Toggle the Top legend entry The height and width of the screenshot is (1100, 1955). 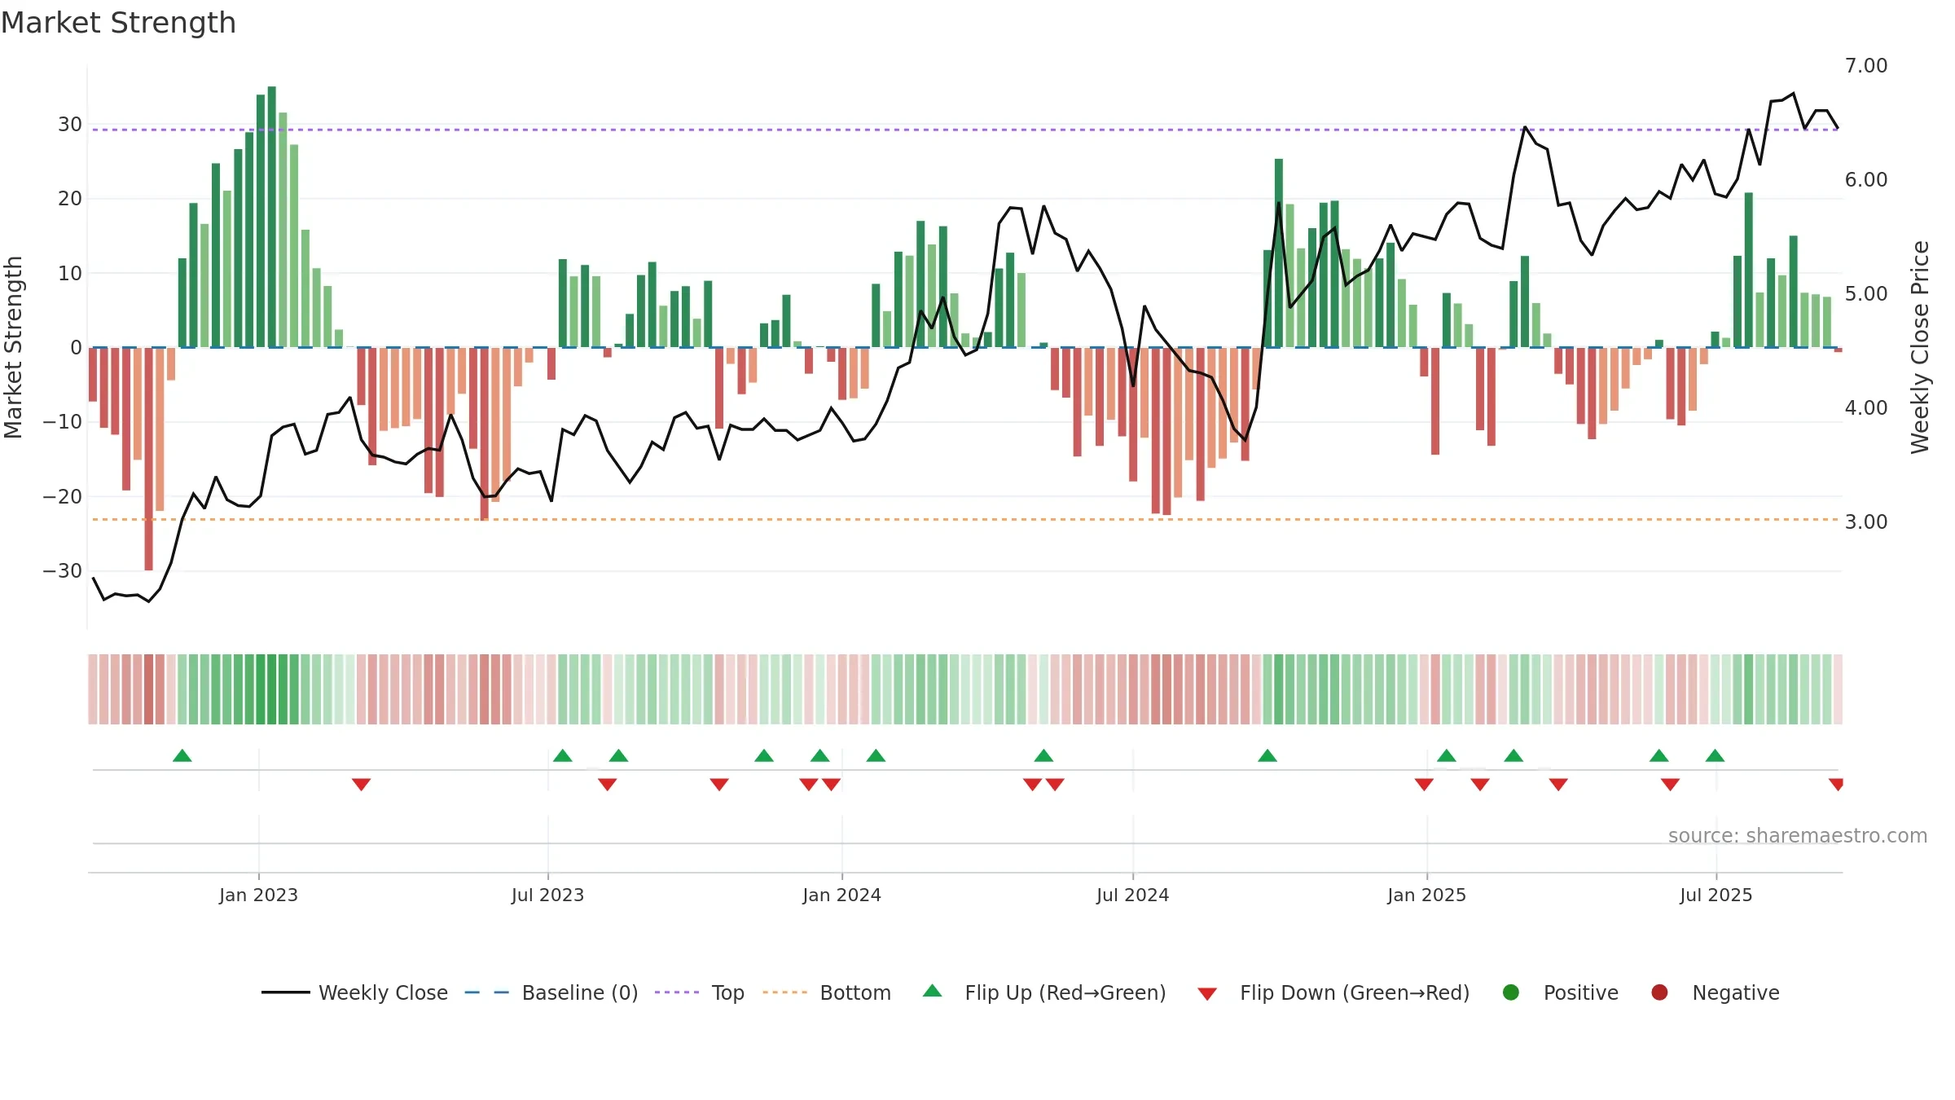pos(700,992)
